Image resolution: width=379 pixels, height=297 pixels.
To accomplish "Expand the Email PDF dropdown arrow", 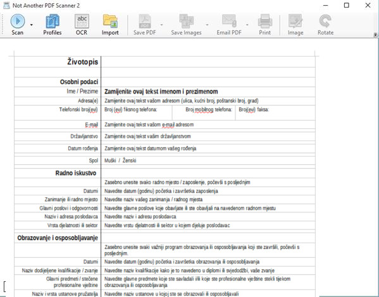I will pos(247,25).
